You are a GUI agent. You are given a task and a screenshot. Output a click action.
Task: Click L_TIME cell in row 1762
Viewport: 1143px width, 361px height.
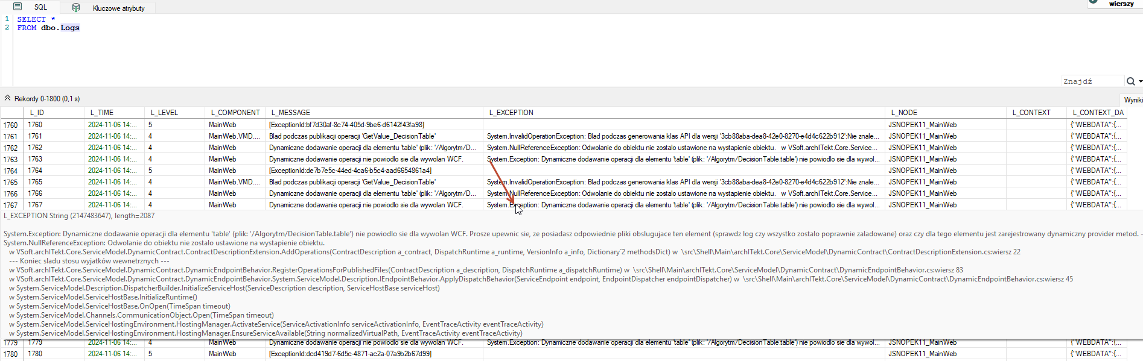tap(114, 148)
